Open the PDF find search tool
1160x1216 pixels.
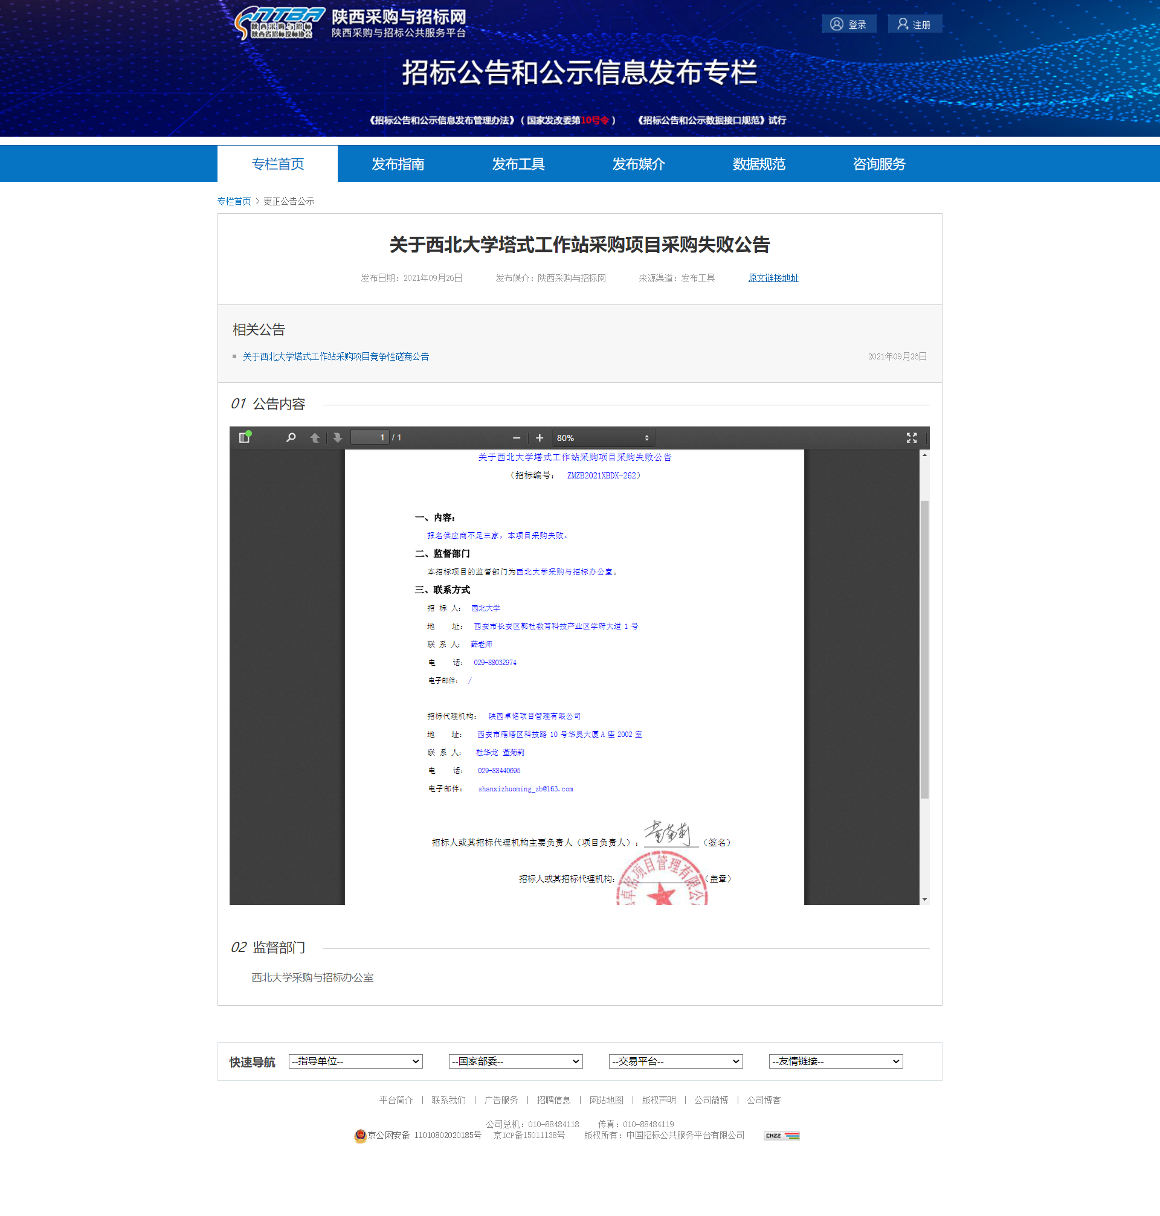[x=291, y=438]
